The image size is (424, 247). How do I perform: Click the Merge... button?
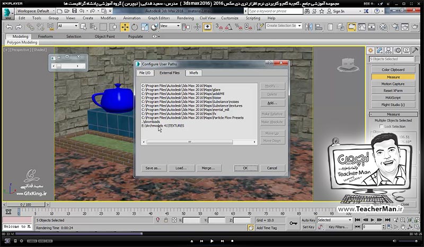[208, 168]
